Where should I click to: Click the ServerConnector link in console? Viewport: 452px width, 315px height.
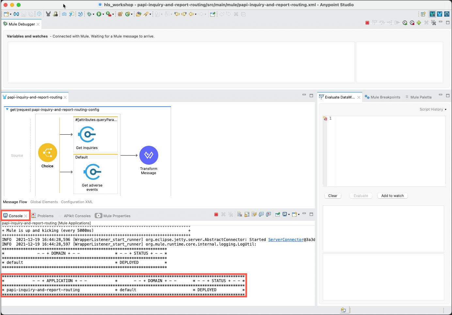[286, 240]
